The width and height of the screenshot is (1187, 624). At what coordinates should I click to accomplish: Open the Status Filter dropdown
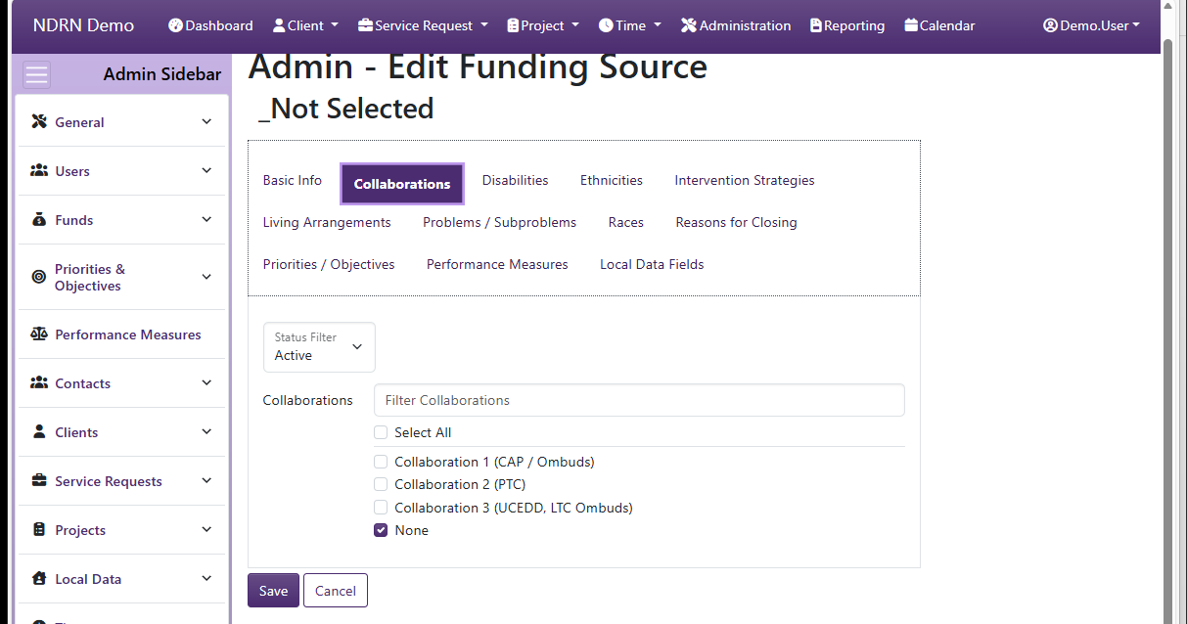click(319, 347)
